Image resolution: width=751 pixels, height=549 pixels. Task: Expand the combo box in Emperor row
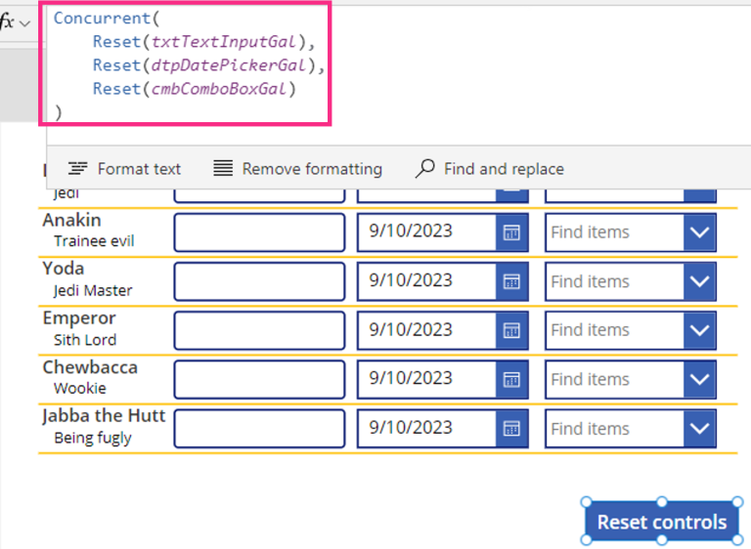[699, 330]
